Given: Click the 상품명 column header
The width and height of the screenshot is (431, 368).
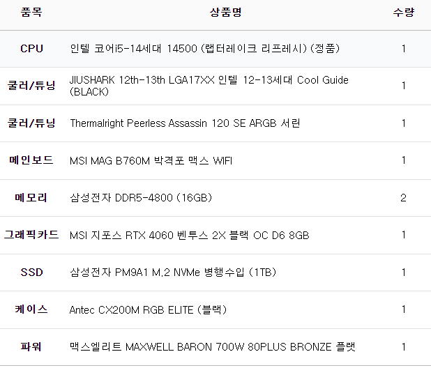Looking at the screenshot, I should point(225,13).
